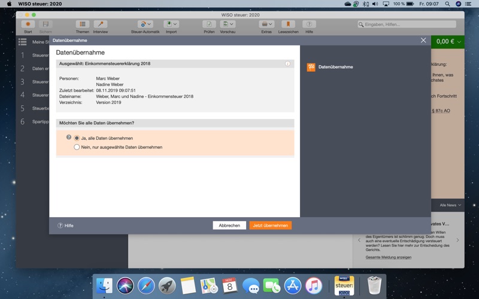Open the Gesamte Meldung anzeigen link

point(388,257)
